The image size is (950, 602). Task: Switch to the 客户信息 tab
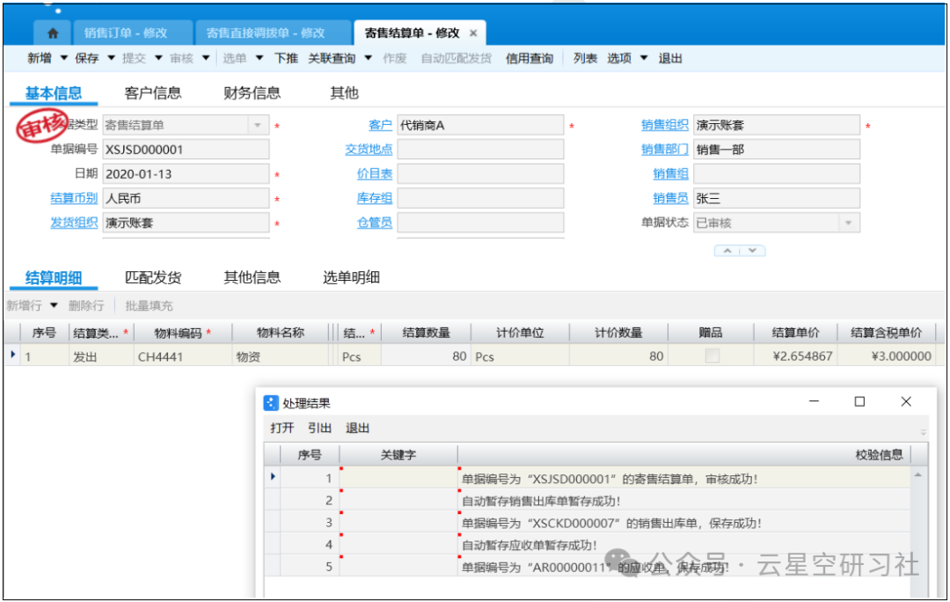point(153,93)
